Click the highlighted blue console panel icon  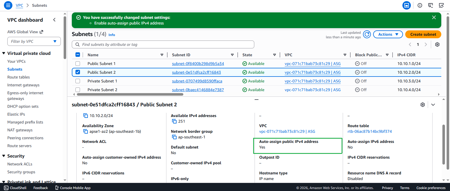pos(407,5)
